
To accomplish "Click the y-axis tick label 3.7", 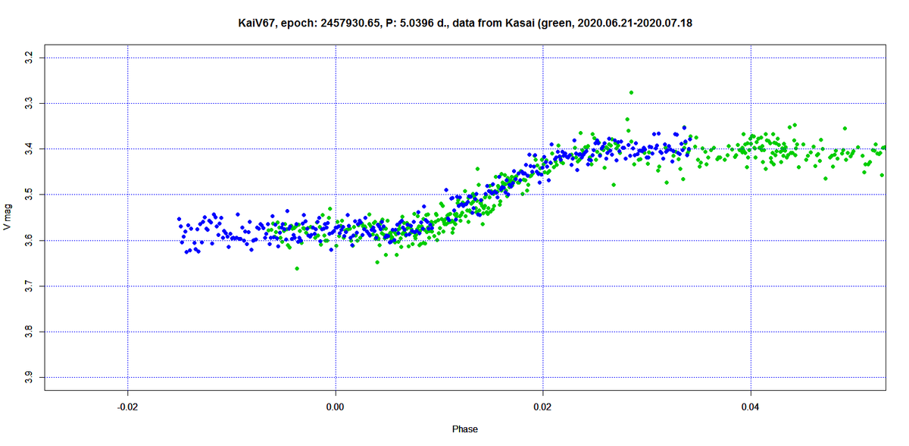I will [28, 286].
